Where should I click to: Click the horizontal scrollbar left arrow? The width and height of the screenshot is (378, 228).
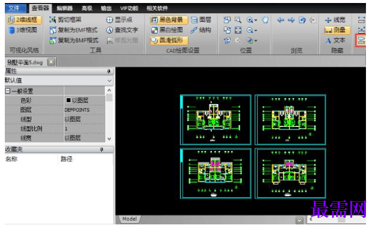pos(311,220)
